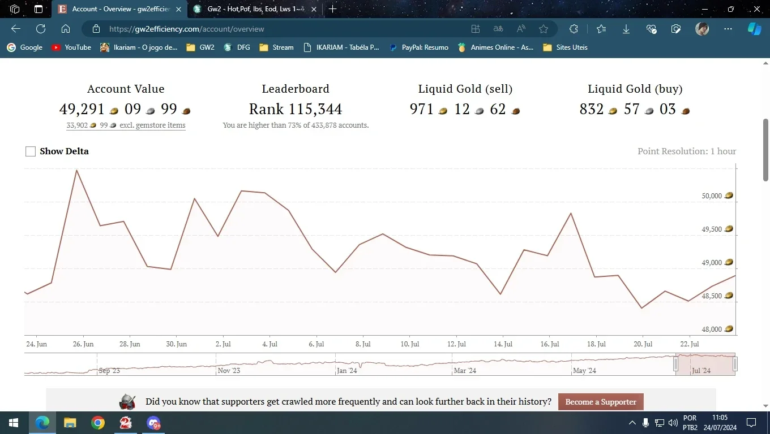Launch the screenshot capture tool icon
Viewport: 770px width, 434px height.
(676, 29)
